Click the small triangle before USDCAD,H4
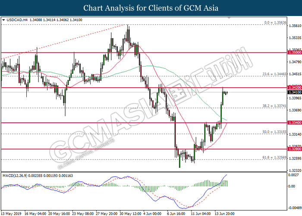The width and height of the screenshot is (302, 216). (3, 20)
